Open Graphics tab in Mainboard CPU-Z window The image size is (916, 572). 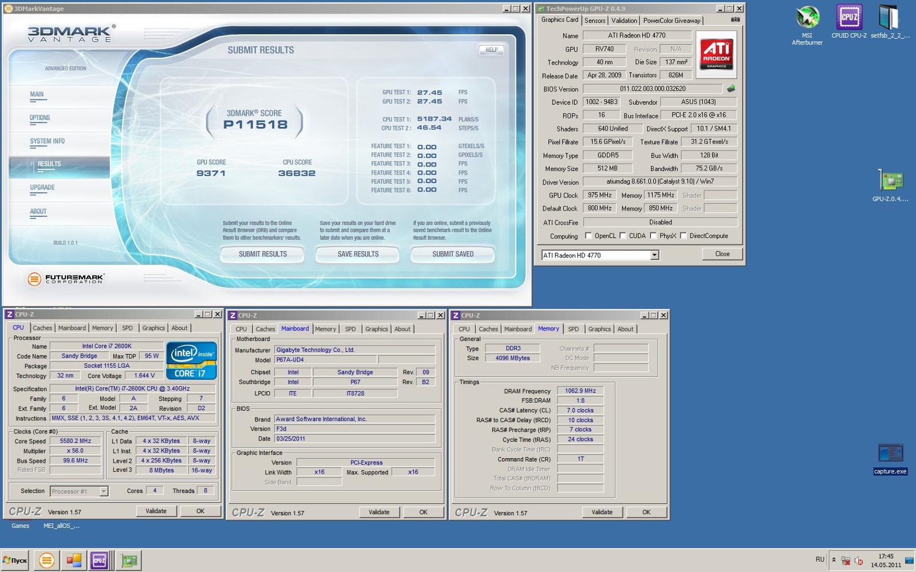pyautogui.click(x=376, y=329)
